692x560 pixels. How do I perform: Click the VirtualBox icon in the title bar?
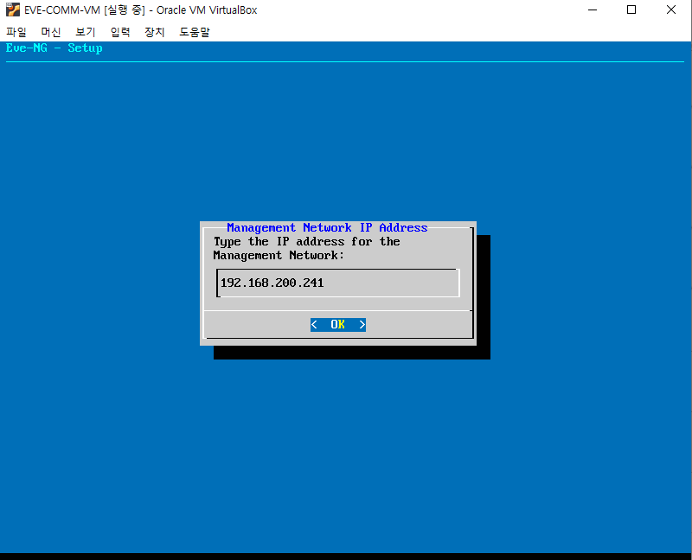pos(13,10)
